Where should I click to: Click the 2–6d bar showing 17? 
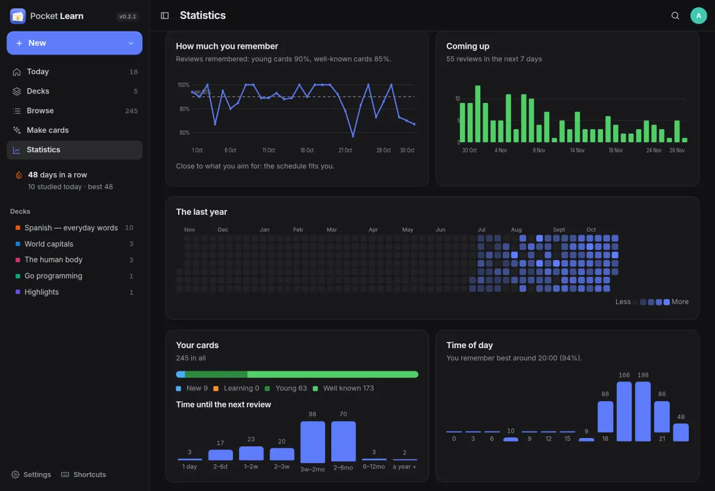220,455
